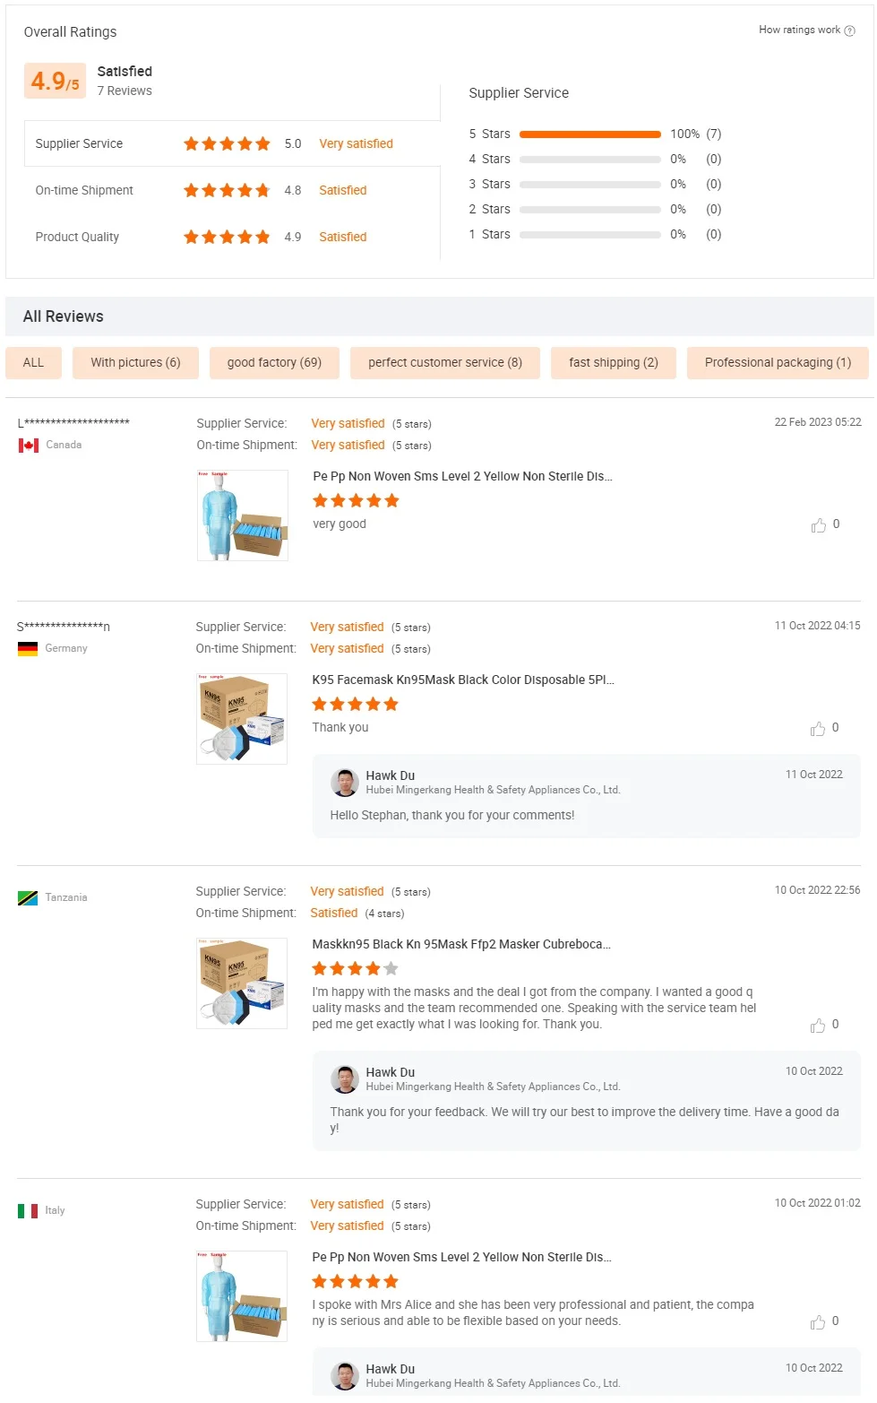Open the K95 Facemask product link

coord(462,680)
